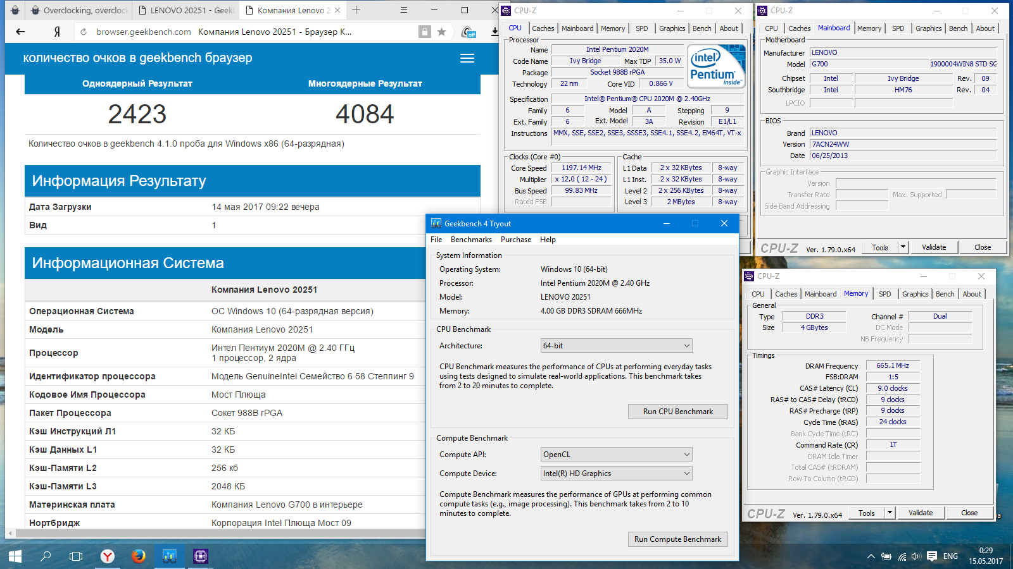The width and height of the screenshot is (1013, 569).
Task: Open the Windows Start menu
Action: (x=15, y=556)
